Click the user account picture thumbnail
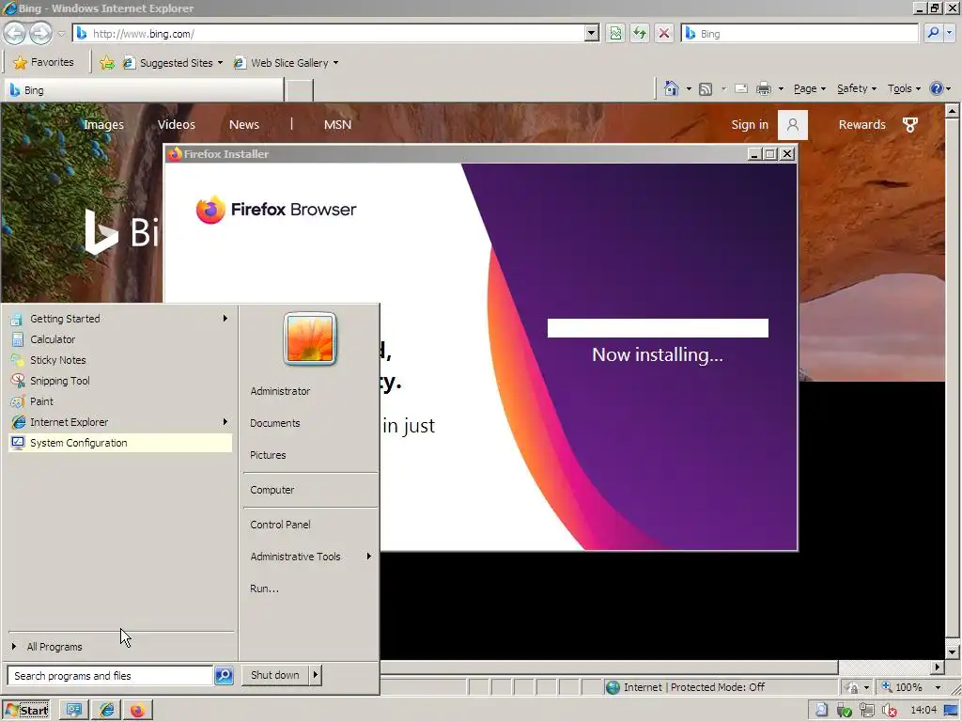This screenshot has height=722, width=962. (x=310, y=338)
